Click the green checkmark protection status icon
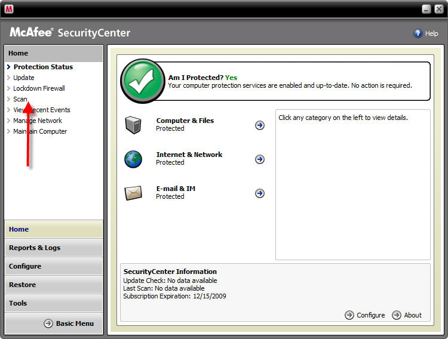Image resolution: width=448 pixels, height=339 pixels. click(143, 81)
